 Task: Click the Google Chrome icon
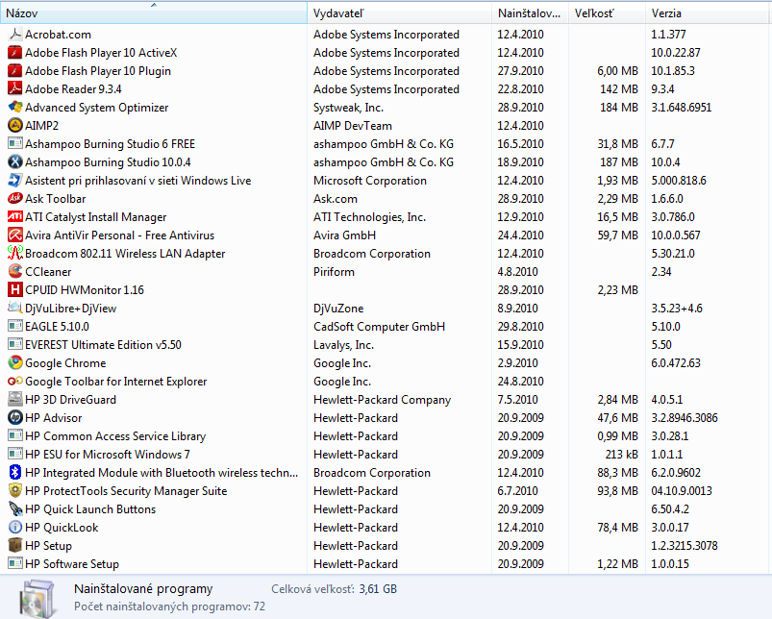(15, 363)
